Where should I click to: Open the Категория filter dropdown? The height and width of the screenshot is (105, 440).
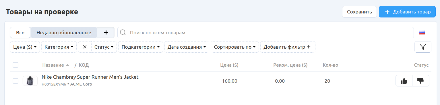pos(59,47)
